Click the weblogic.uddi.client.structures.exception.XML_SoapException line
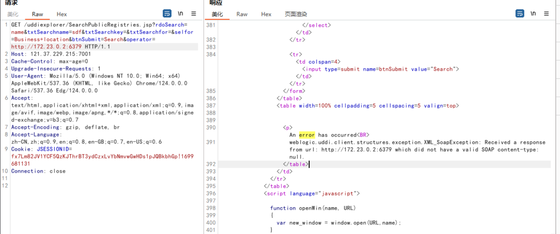560x234 pixels. pyautogui.click(x=417, y=142)
